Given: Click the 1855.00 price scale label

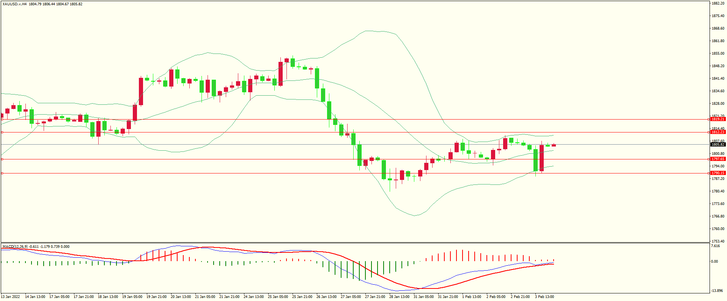Looking at the screenshot, I should click(718, 54).
